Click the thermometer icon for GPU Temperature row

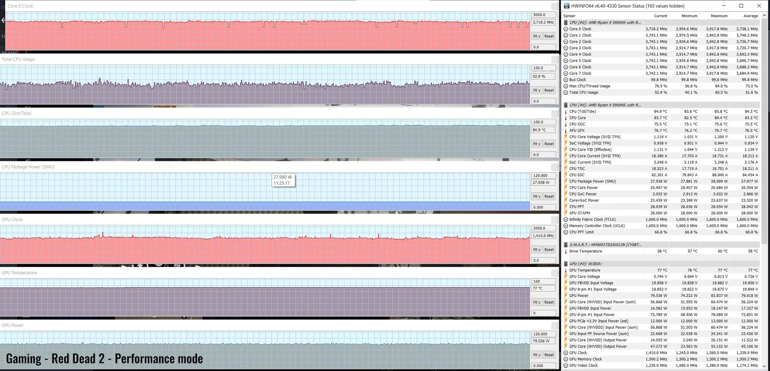566,270
